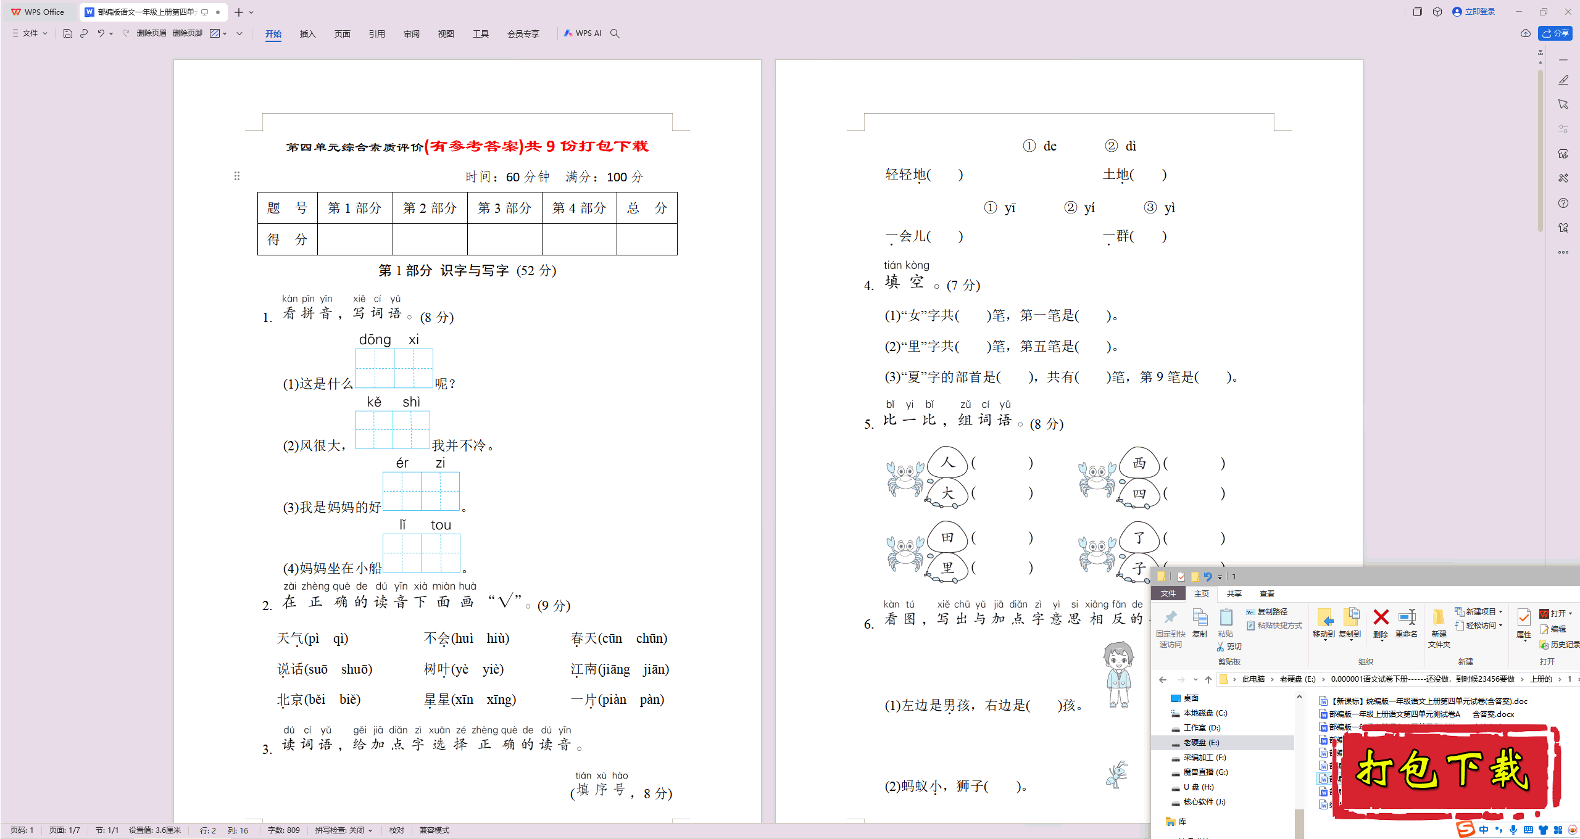The width and height of the screenshot is (1580, 839).
Task: Open the spell check 拼写检查 dropdown
Action: (x=344, y=830)
